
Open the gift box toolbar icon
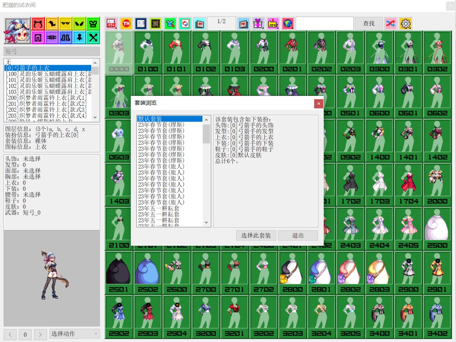tap(258, 24)
